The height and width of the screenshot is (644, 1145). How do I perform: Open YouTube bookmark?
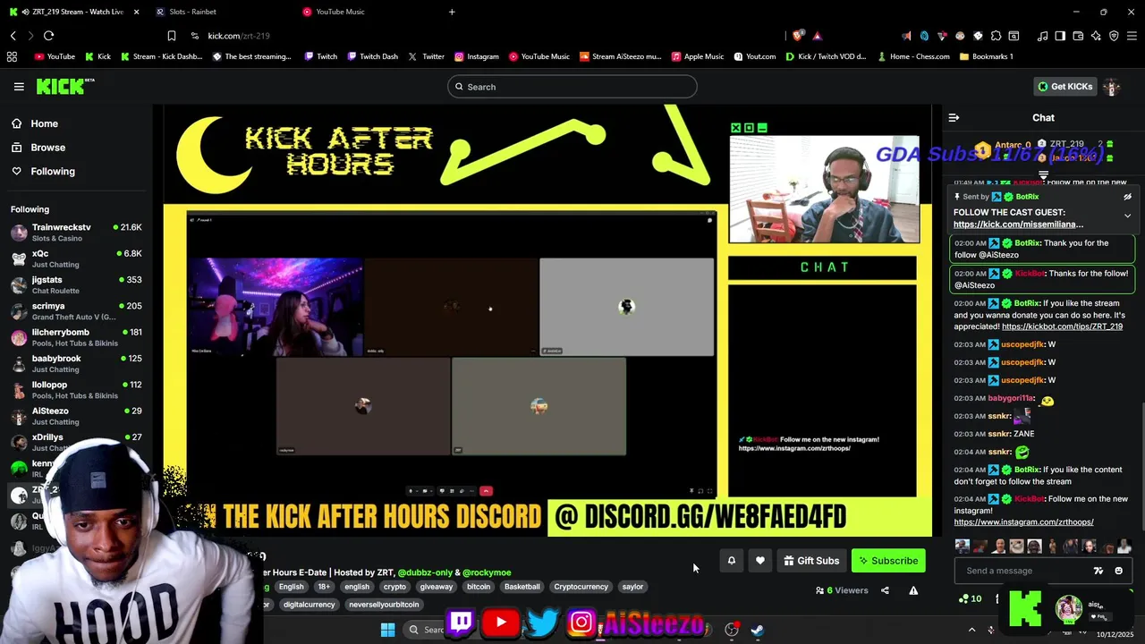click(x=55, y=56)
